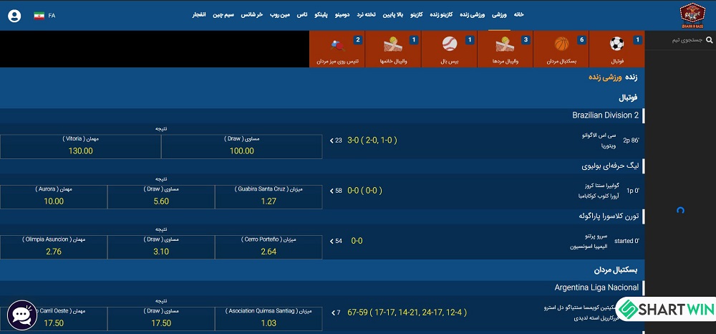Expand 7 more markets for Quimsa match
716x334 pixels.
[x=336, y=312]
